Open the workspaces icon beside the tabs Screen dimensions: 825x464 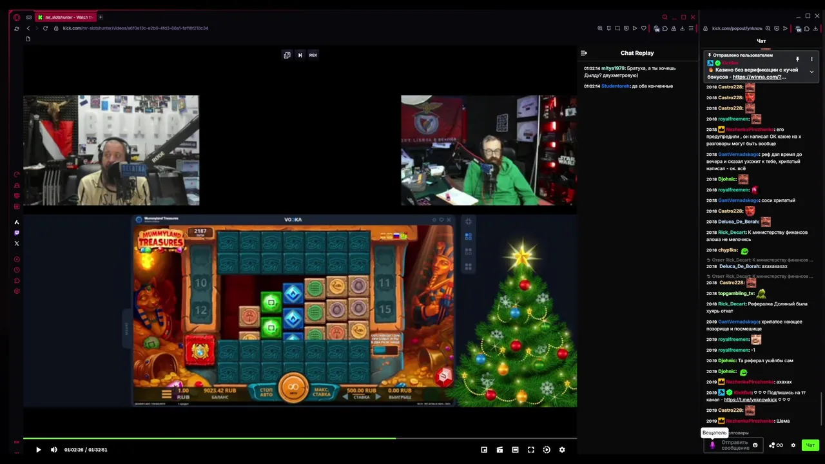click(29, 17)
